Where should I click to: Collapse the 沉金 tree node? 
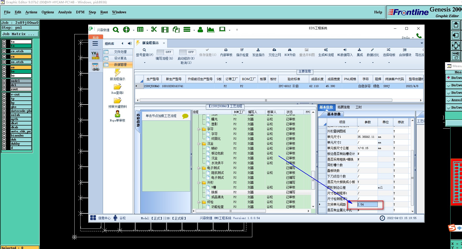(x=199, y=144)
